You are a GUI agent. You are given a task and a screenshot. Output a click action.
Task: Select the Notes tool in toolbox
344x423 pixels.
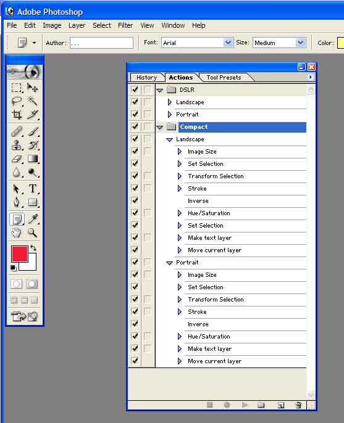(17, 219)
